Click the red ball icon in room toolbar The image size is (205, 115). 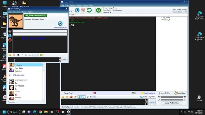tap(71, 97)
